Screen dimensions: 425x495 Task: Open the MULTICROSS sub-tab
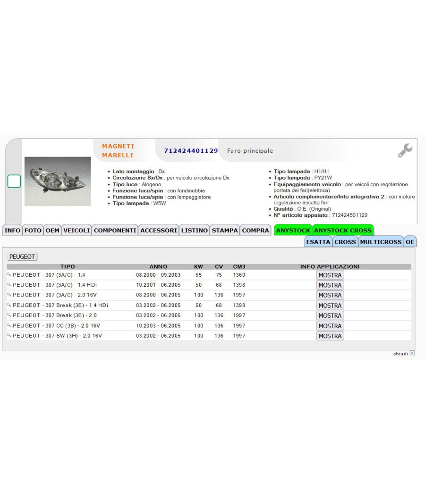(x=381, y=242)
